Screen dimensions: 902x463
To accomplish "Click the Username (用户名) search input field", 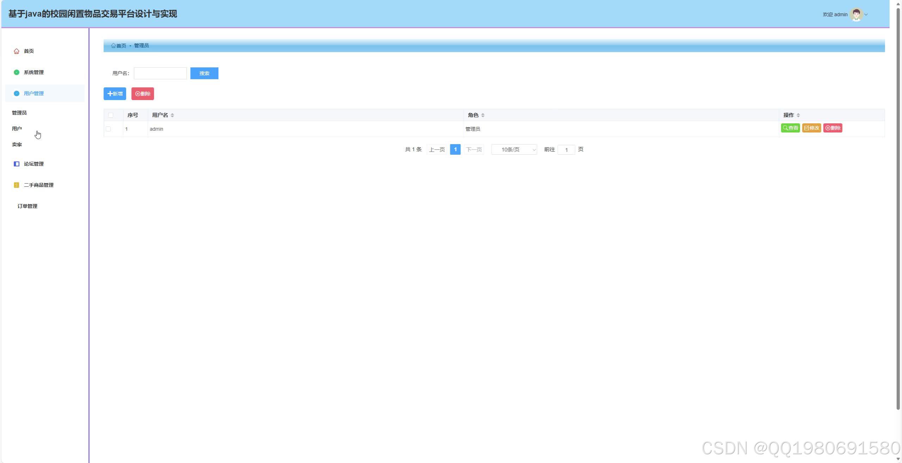I will tap(160, 73).
